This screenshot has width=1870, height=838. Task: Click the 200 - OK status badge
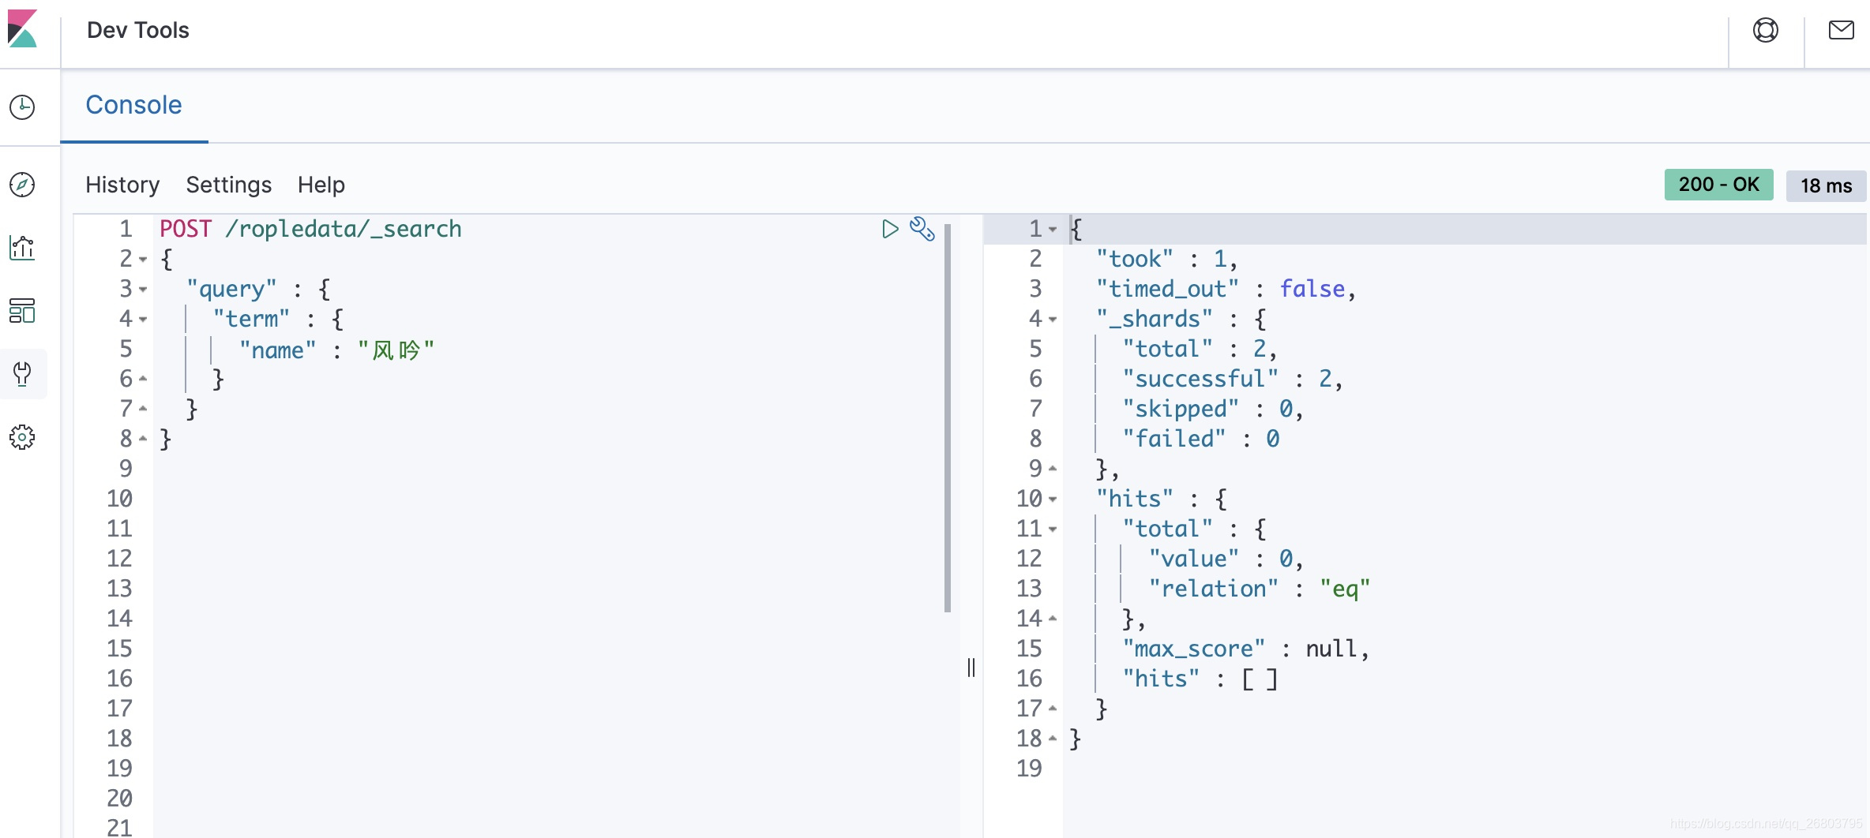pyautogui.click(x=1719, y=185)
